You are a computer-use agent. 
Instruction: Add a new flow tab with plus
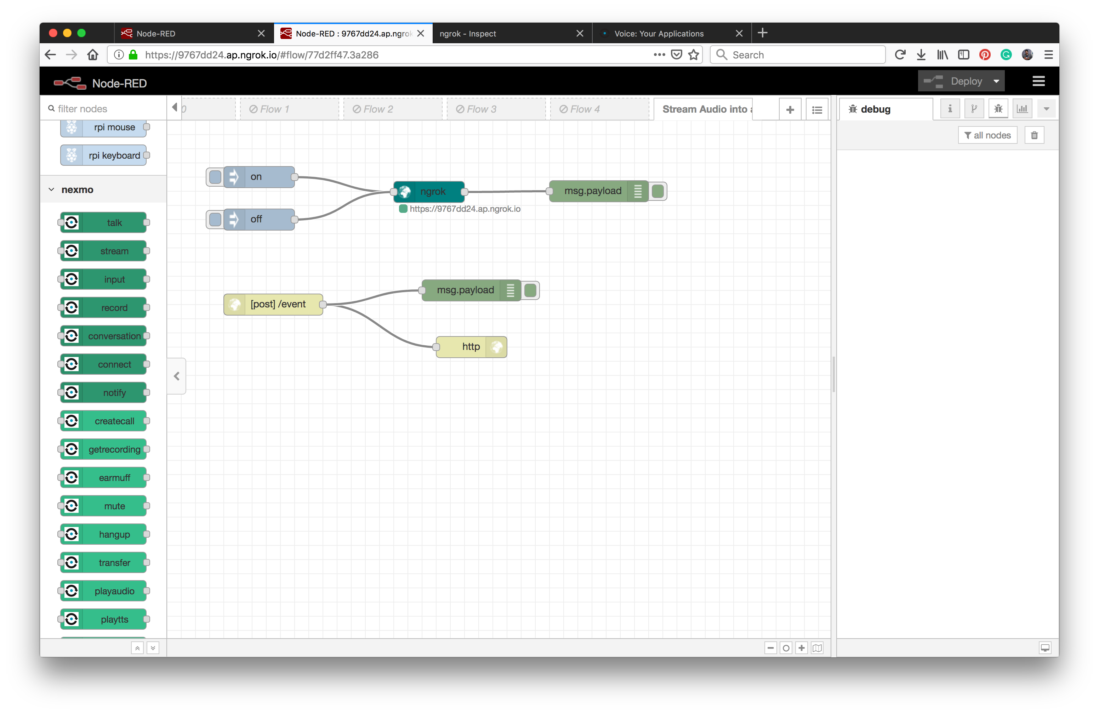tap(790, 109)
